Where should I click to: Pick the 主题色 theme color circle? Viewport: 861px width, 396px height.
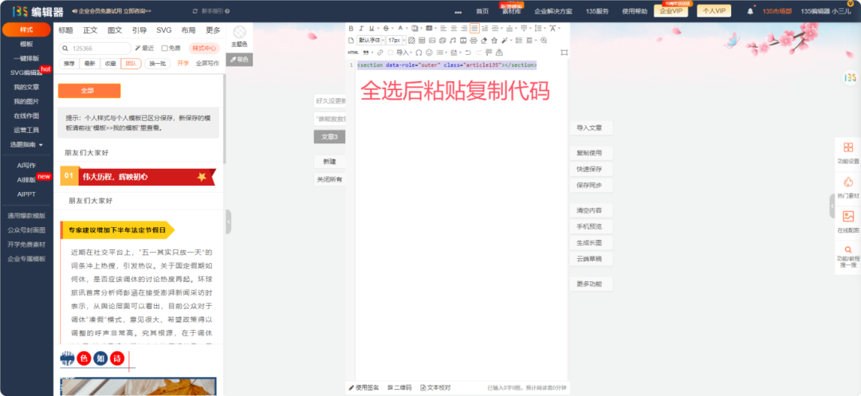pos(239,33)
